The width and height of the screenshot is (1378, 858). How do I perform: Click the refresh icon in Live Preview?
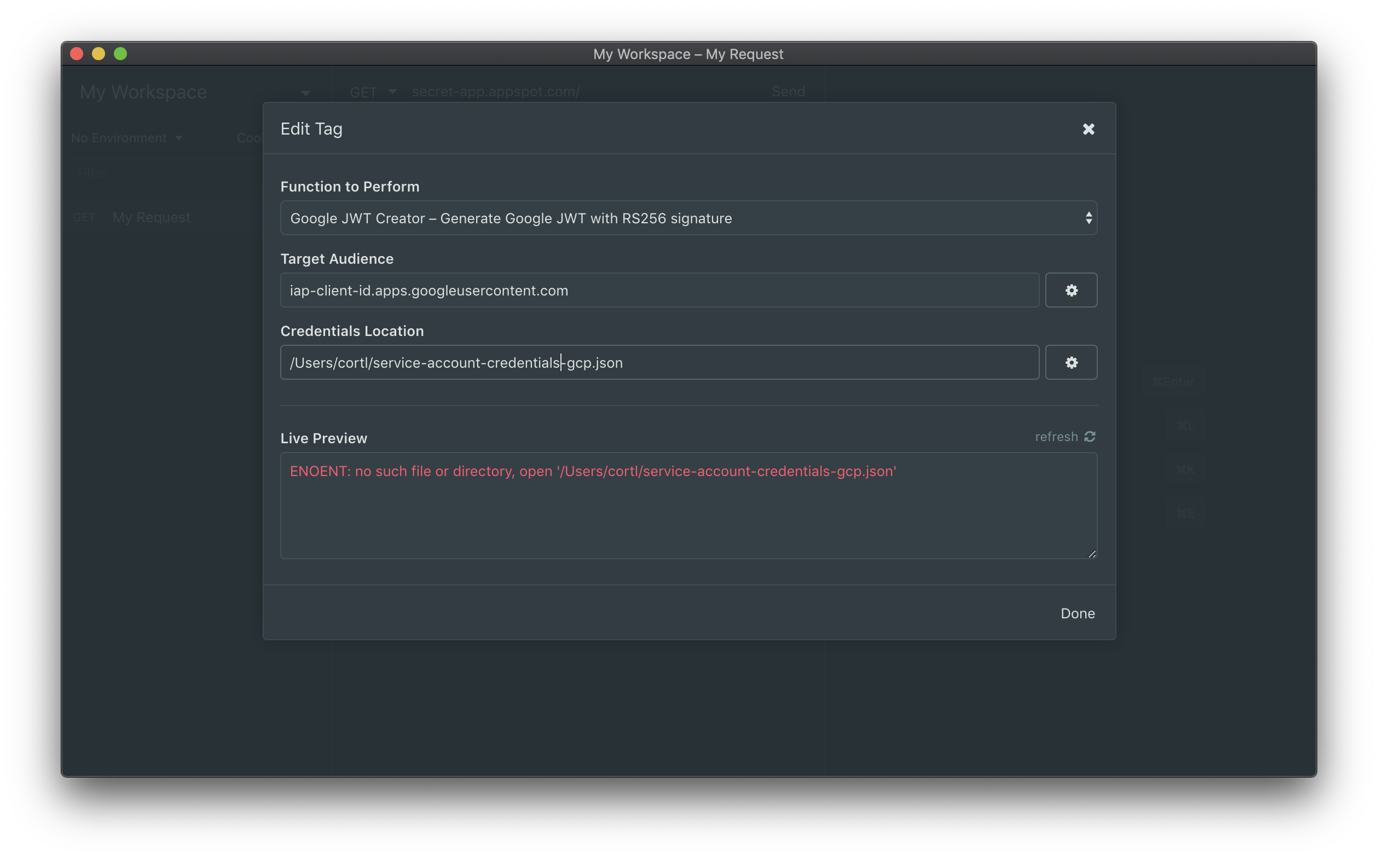point(1090,436)
